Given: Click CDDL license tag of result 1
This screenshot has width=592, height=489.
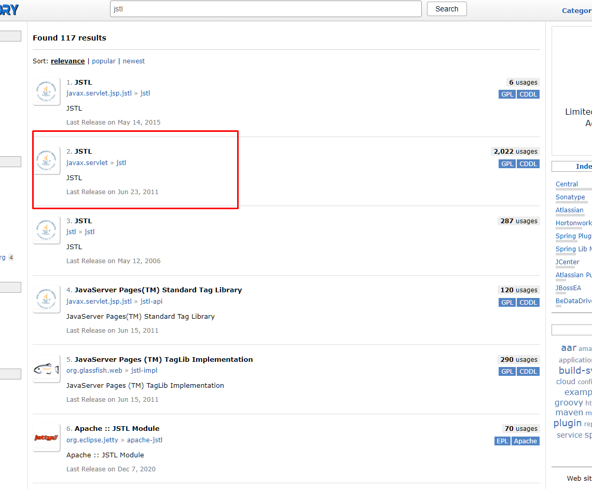Looking at the screenshot, I should (x=528, y=94).
